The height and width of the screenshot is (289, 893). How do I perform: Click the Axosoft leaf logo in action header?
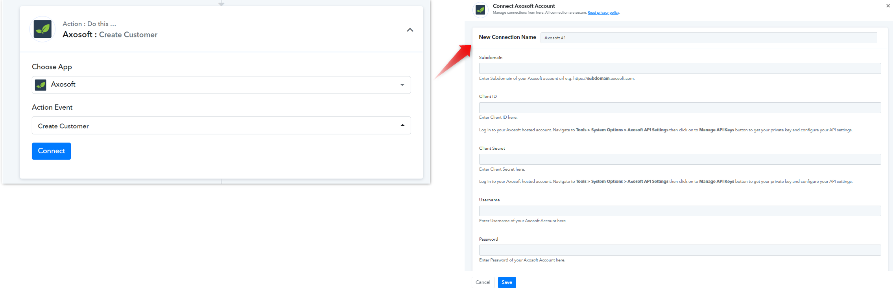[x=42, y=29]
